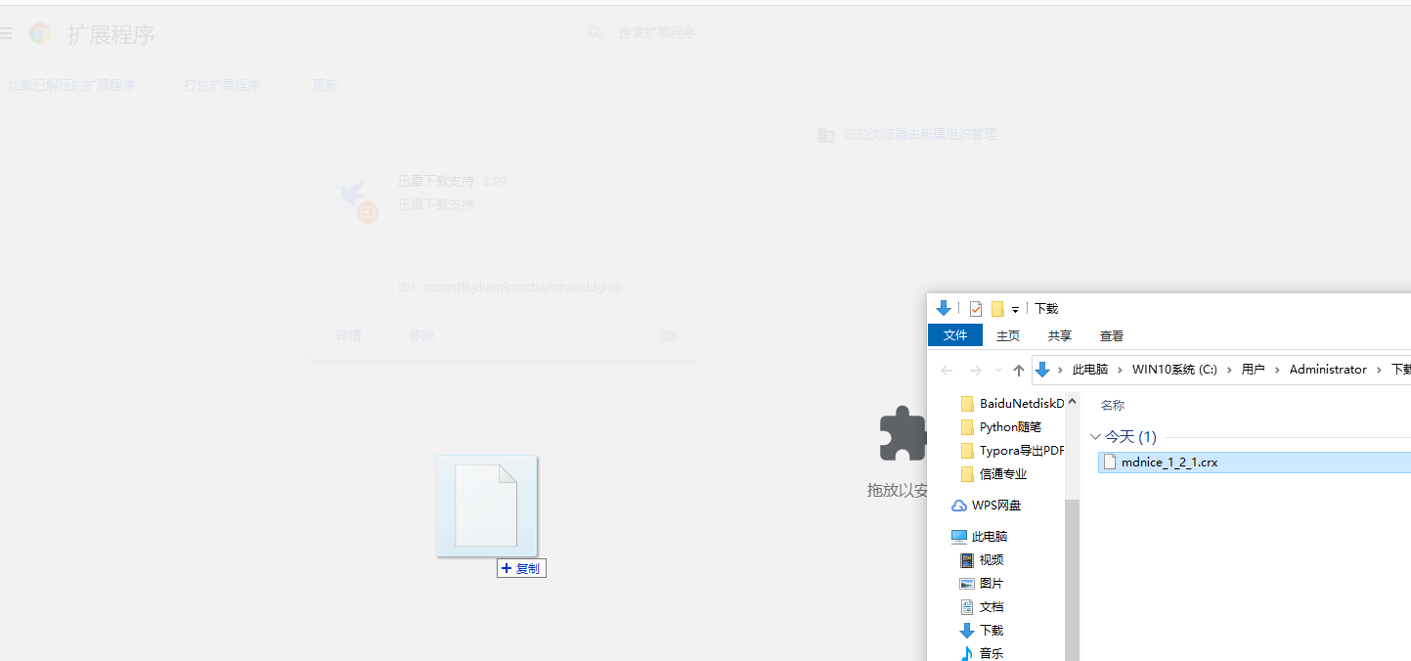The width and height of the screenshot is (1411, 661).
Task: Switch to the 共享 ribbon tab
Action: 1060,335
